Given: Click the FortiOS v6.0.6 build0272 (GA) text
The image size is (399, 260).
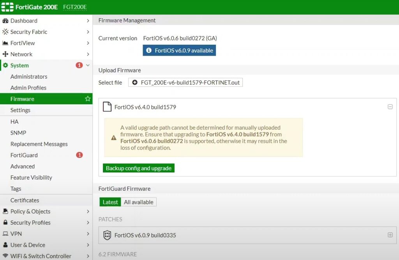Looking at the screenshot, I should point(180,38).
